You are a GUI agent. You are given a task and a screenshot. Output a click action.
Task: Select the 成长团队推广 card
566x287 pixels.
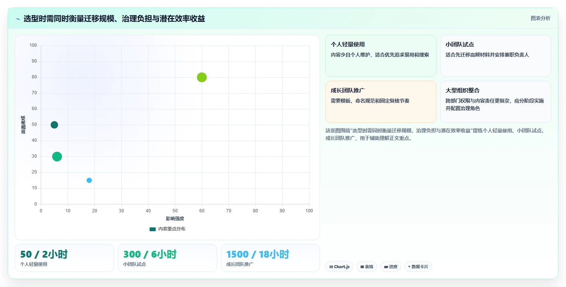pos(380,102)
